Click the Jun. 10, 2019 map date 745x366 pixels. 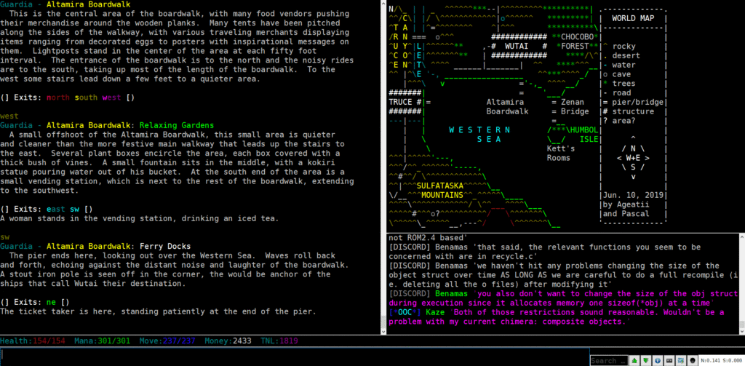pyautogui.click(x=633, y=195)
